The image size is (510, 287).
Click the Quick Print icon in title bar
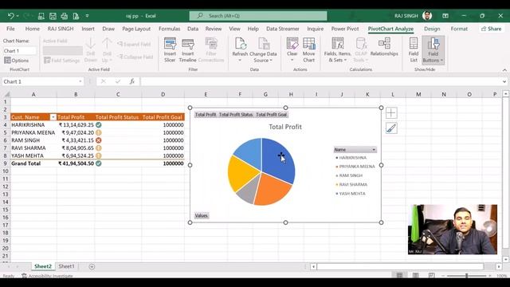tap(64, 16)
